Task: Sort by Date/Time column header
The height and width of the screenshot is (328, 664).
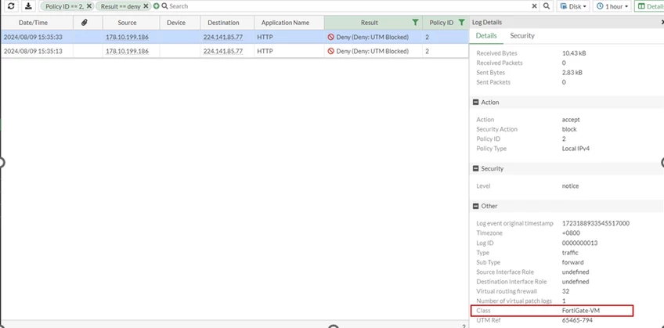Action: click(33, 23)
